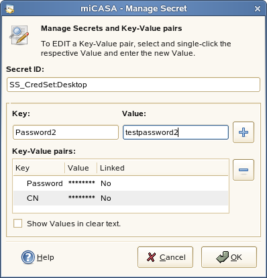Viewport: 267px width, 278px height.
Task: Click the plus icon to add key-value pair
Action: 244,132
